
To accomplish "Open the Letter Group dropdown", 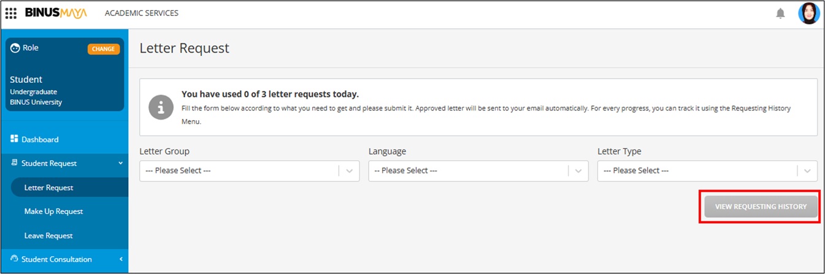I will click(250, 171).
